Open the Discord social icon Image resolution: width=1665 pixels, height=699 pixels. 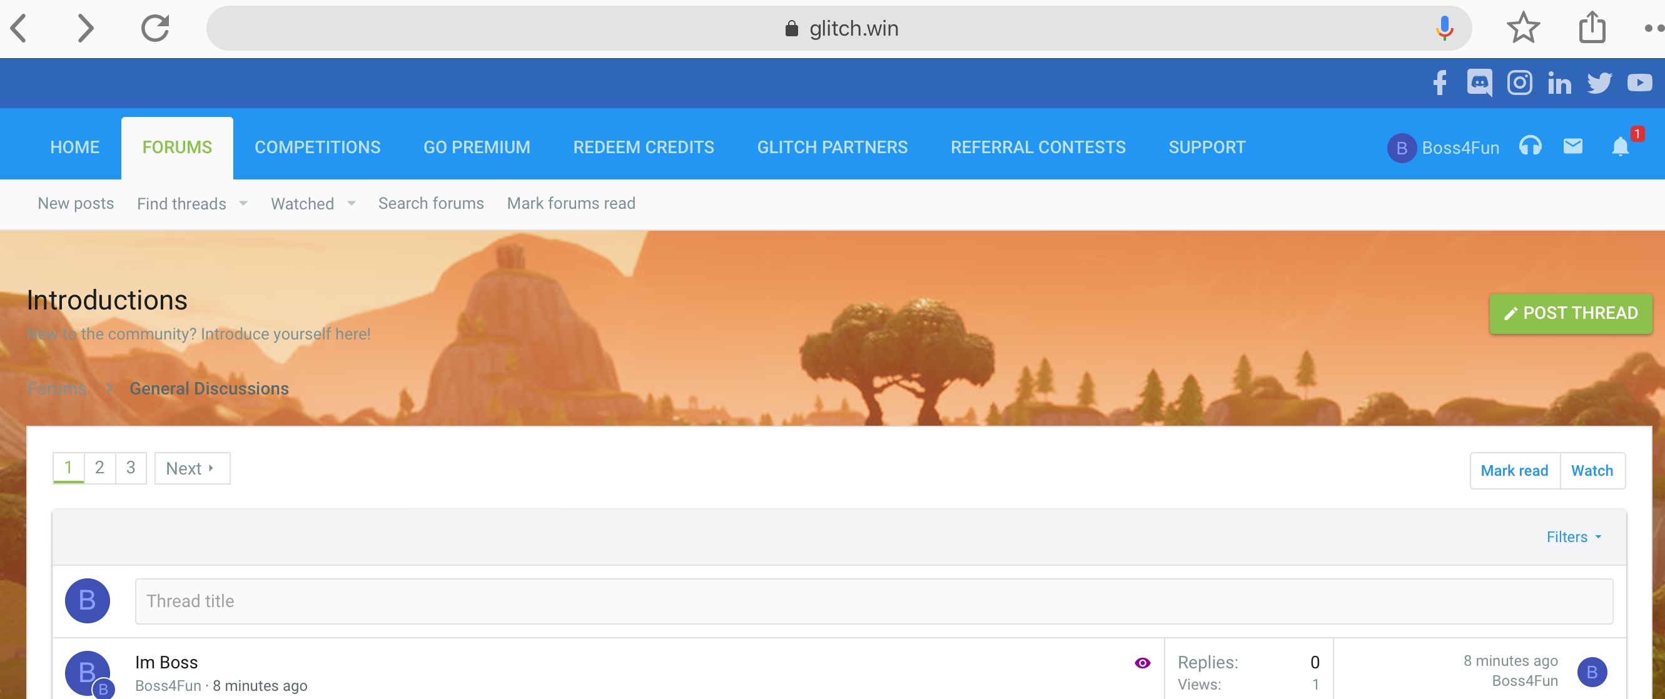click(1479, 83)
